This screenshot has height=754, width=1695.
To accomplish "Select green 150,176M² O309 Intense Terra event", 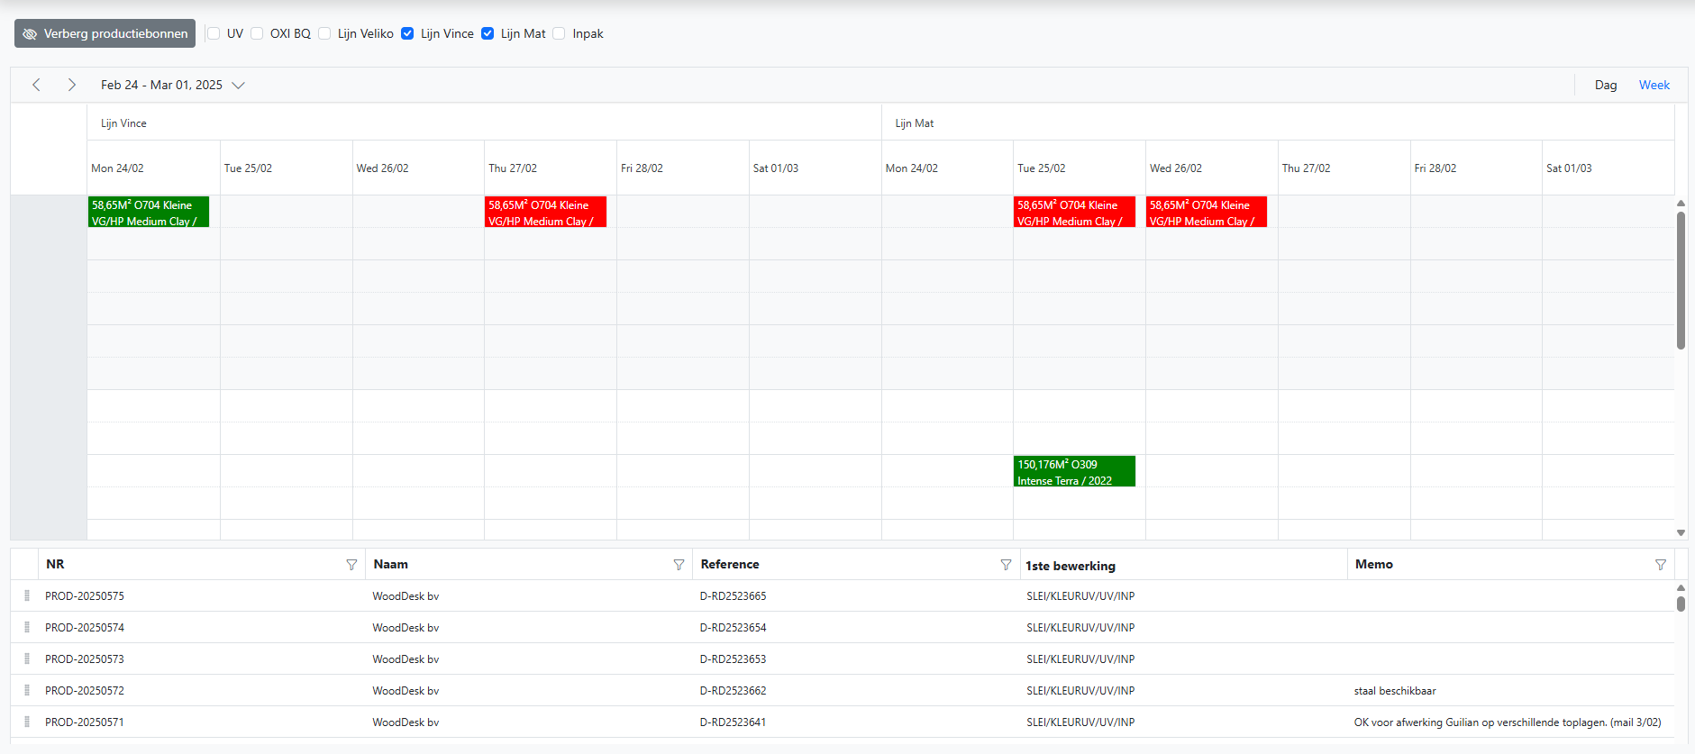I will (1073, 472).
